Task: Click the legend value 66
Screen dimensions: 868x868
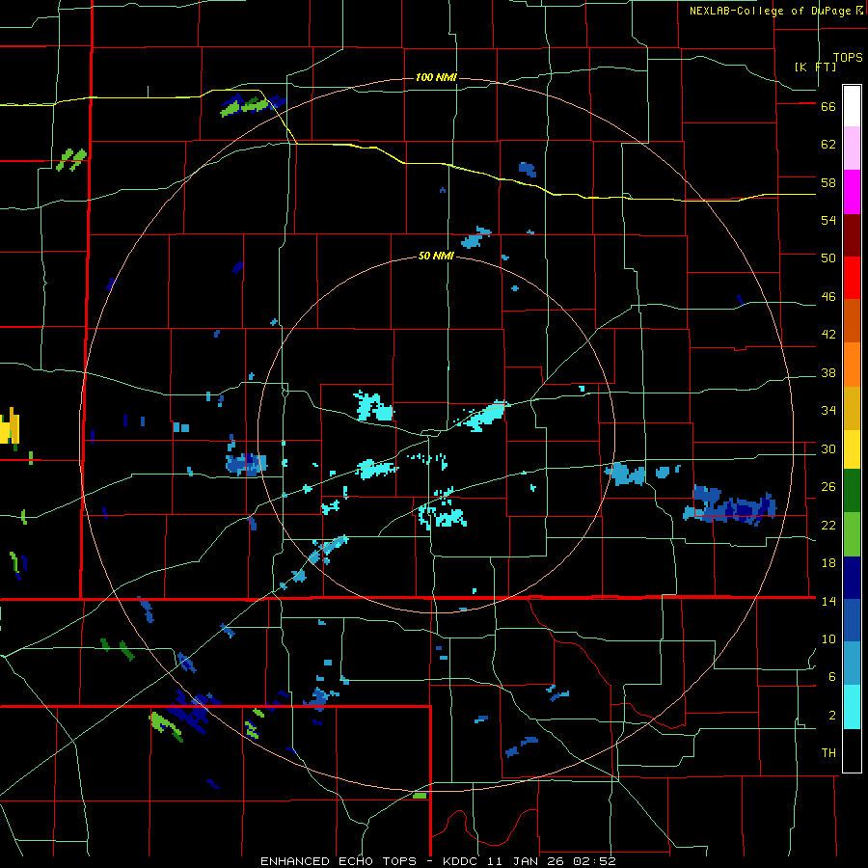Action: [828, 107]
